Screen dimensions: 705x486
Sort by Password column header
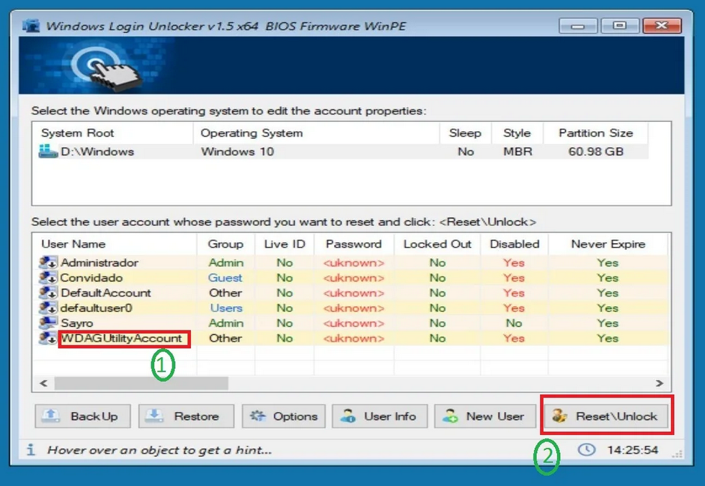point(354,244)
